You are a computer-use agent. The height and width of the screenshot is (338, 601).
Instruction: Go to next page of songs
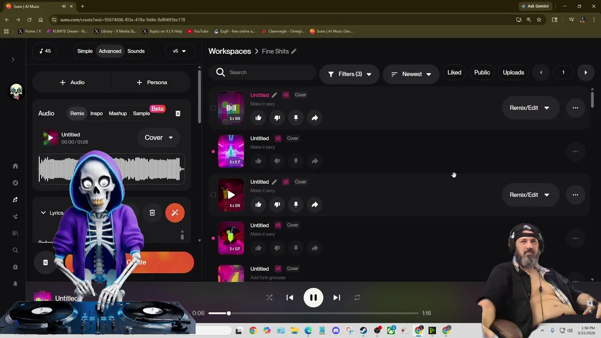pos(586,73)
